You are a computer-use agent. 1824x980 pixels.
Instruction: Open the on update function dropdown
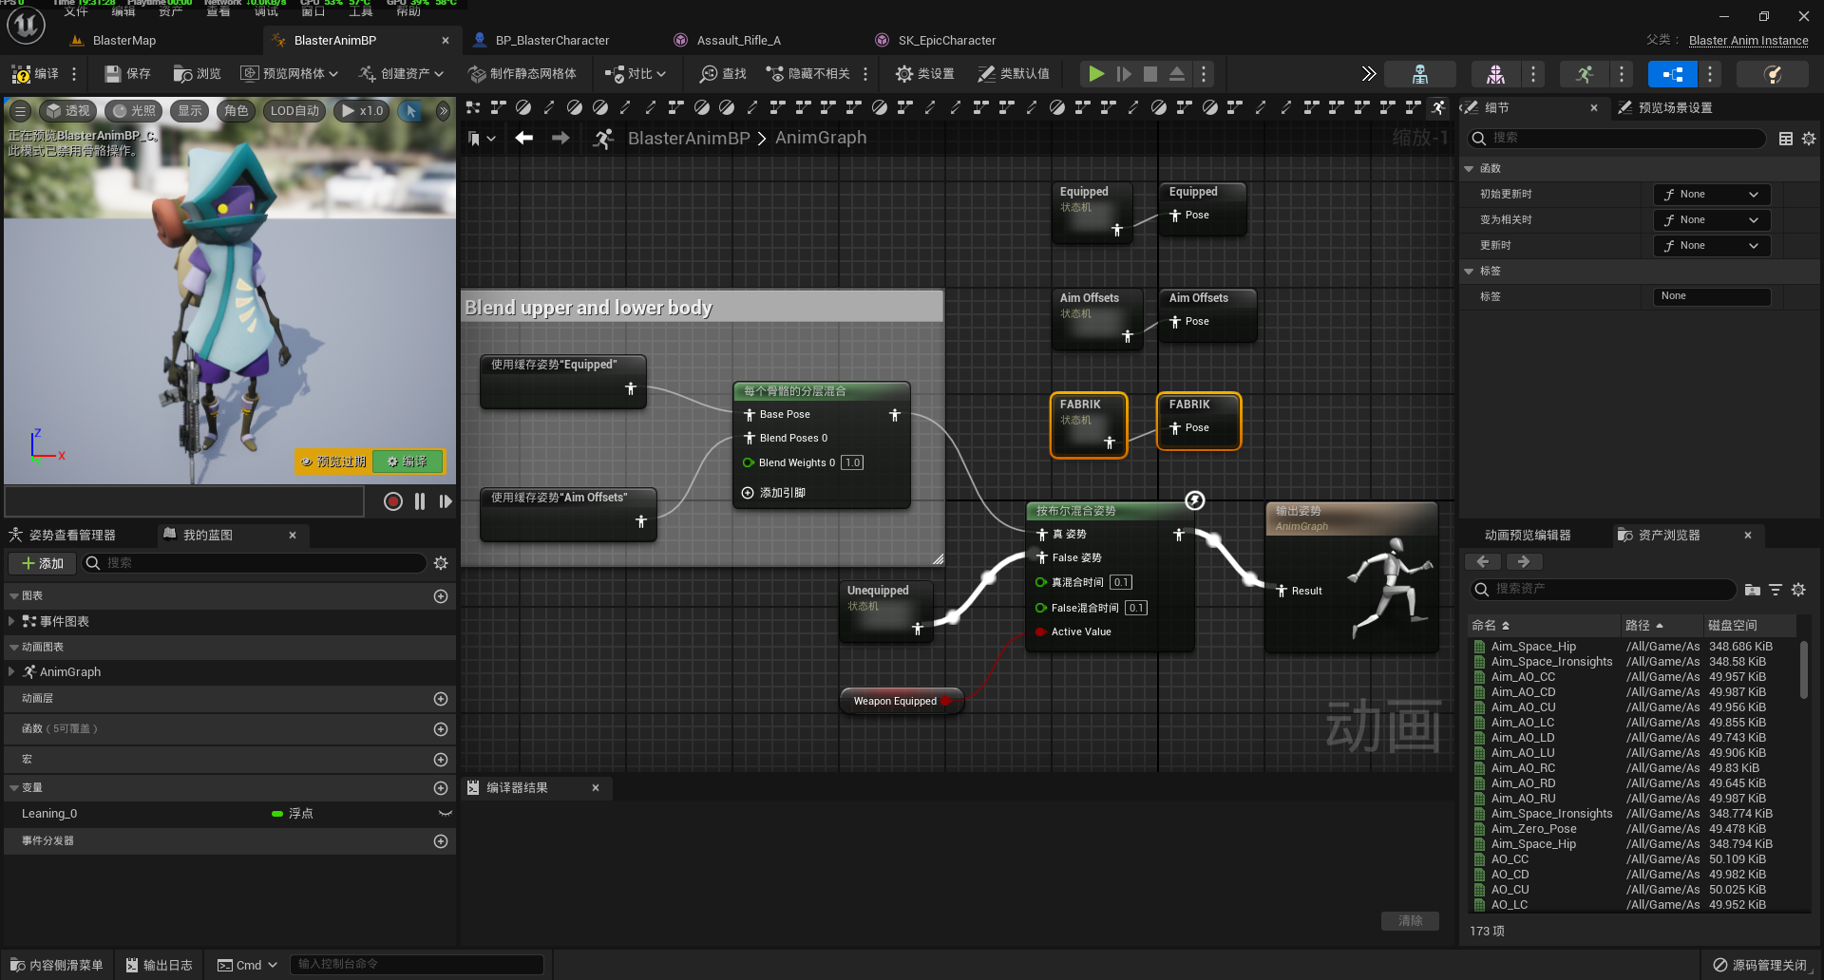(1711, 245)
